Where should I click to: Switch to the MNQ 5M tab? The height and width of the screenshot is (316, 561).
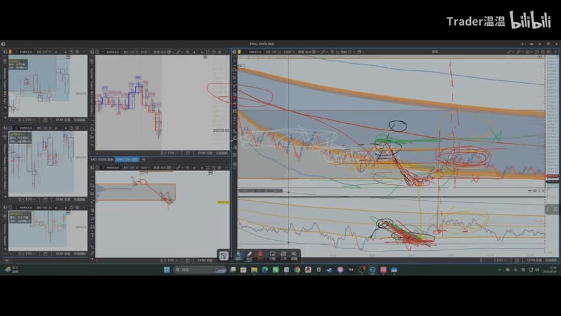point(127,159)
